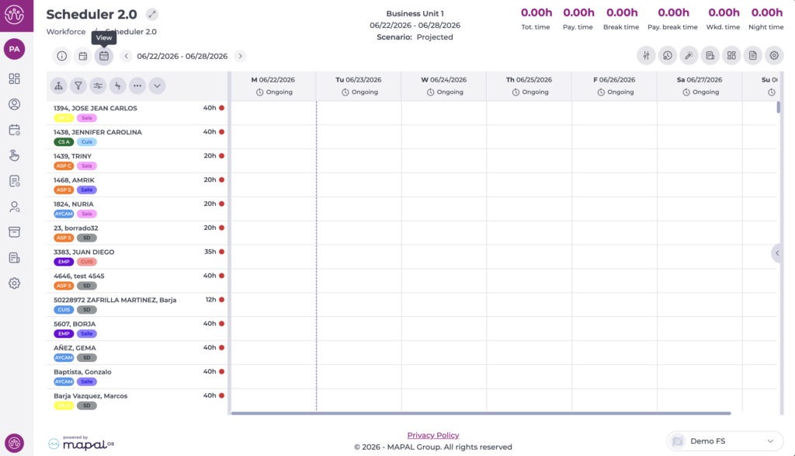The image size is (795, 456).
Task: Expand the chevron-down options above employee list
Action: [x=157, y=85]
